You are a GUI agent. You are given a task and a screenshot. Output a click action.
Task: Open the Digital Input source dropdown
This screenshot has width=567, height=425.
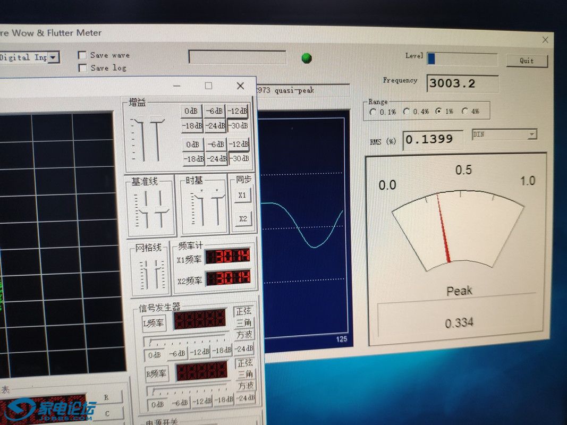pyautogui.click(x=54, y=57)
